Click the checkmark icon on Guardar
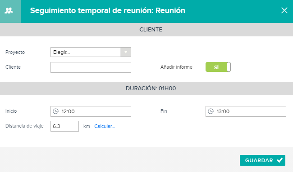 pyautogui.click(x=280, y=160)
